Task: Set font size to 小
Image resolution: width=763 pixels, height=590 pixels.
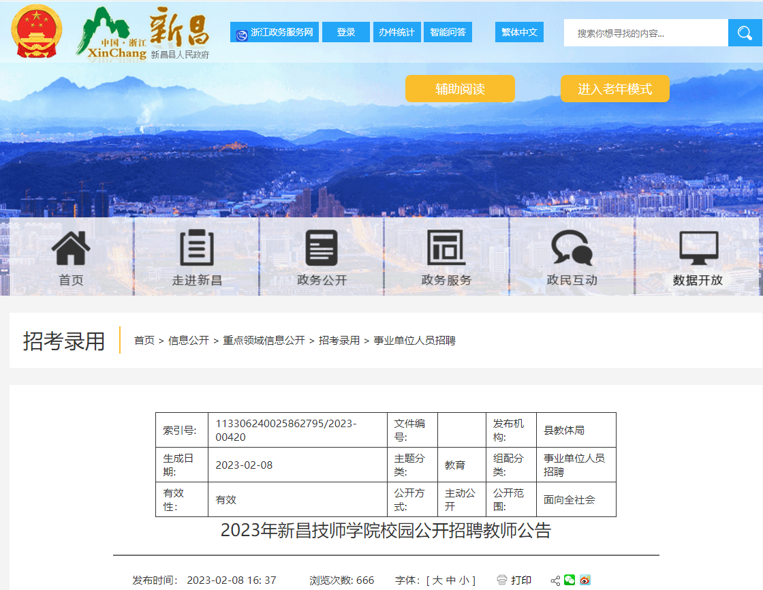Action: [464, 580]
